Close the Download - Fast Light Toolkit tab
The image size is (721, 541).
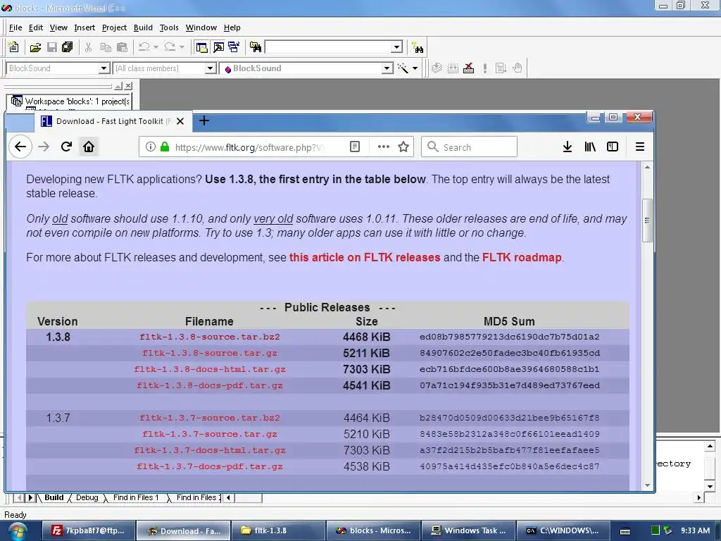pyautogui.click(x=180, y=121)
